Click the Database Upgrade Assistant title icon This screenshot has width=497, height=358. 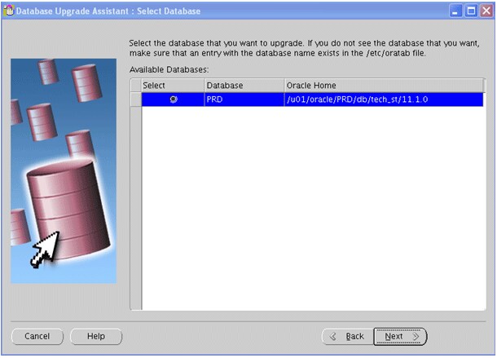click(x=9, y=11)
